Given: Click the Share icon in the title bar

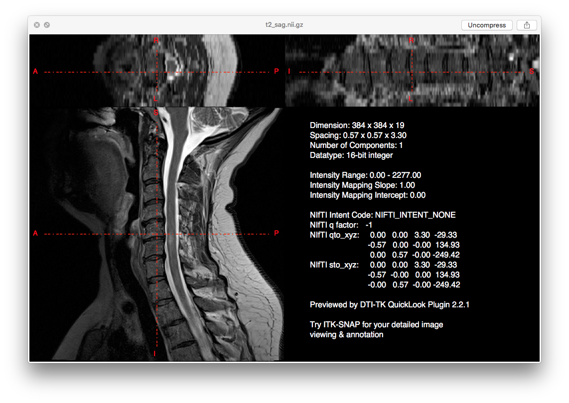Looking at the screenshot, I should [x=527, y=25].
